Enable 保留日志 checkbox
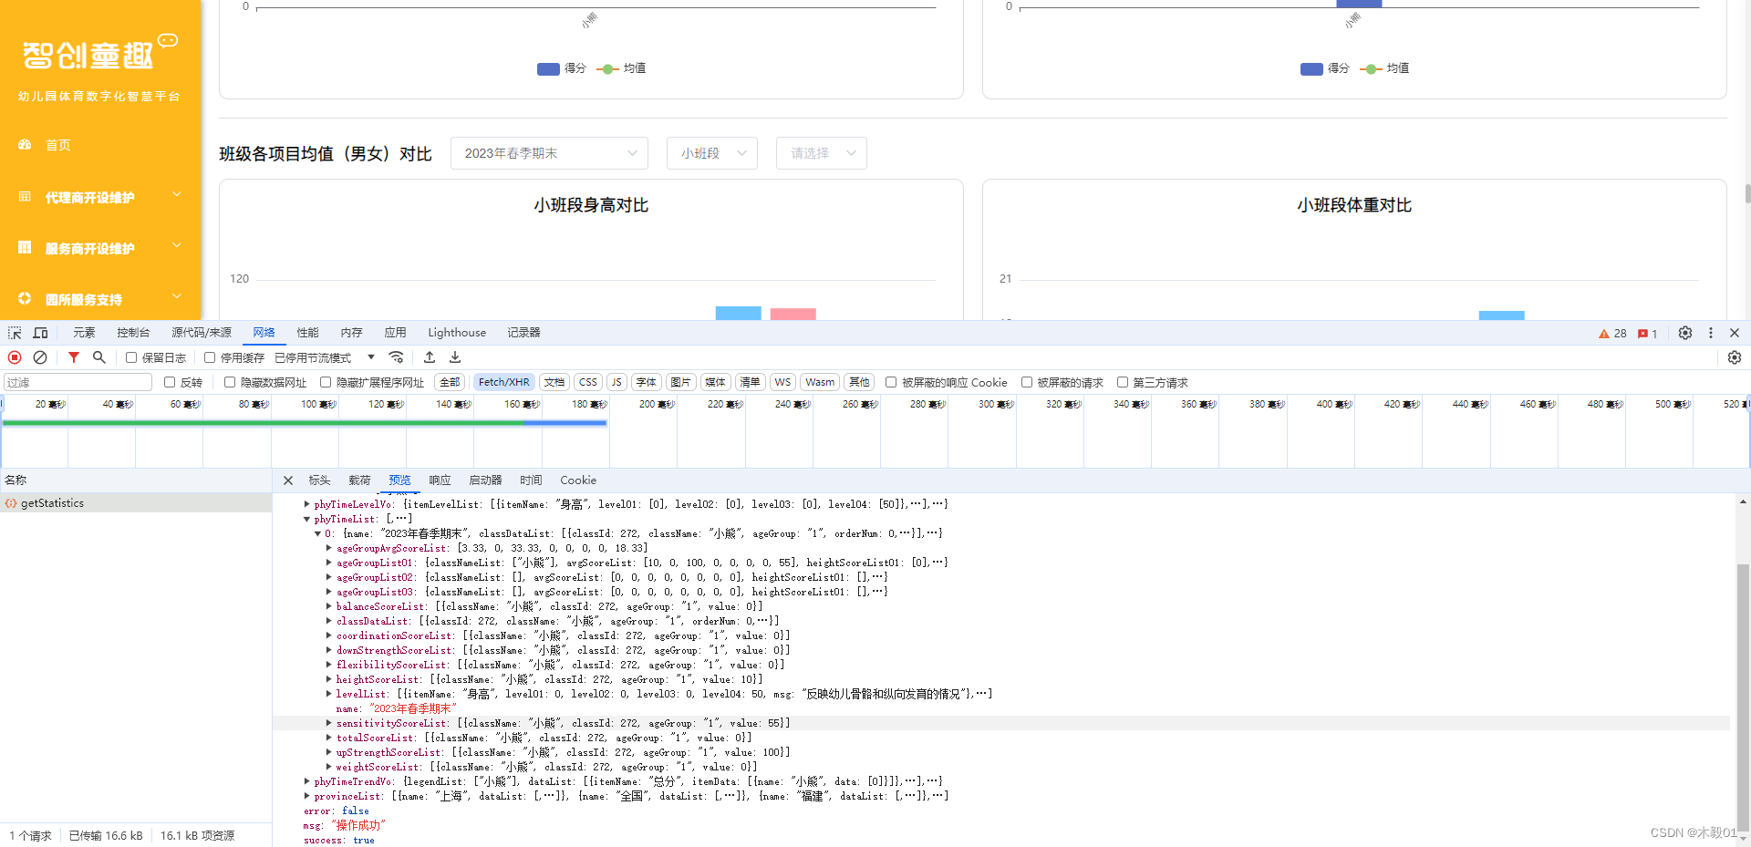1751x847 pixels. (x=131, y=357)
